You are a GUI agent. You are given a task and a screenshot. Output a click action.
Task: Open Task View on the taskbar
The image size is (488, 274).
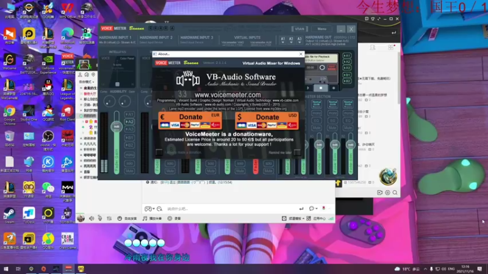tap(18, 269)
